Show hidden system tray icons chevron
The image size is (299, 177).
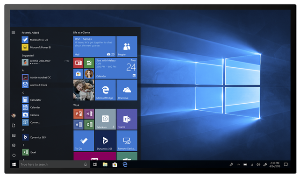coord(239,164)
